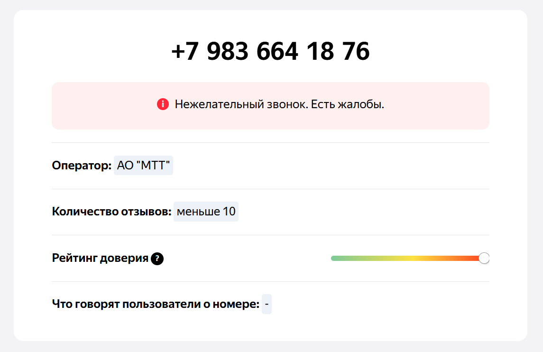543x352 pixels.
Task: Select the "Оператор:" label
Action: point(82,166)
